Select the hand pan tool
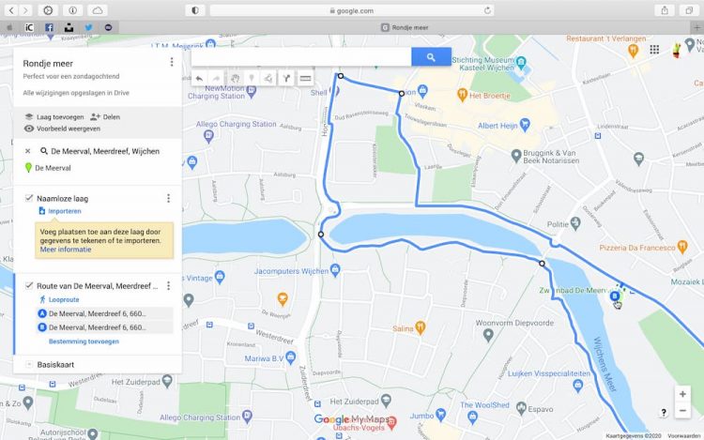 click(235, 79)
